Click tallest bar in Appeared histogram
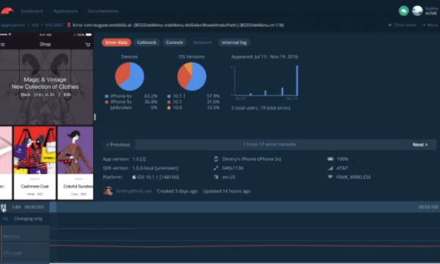The height and width of the screenshot is (264, 440). coord(297,81)
